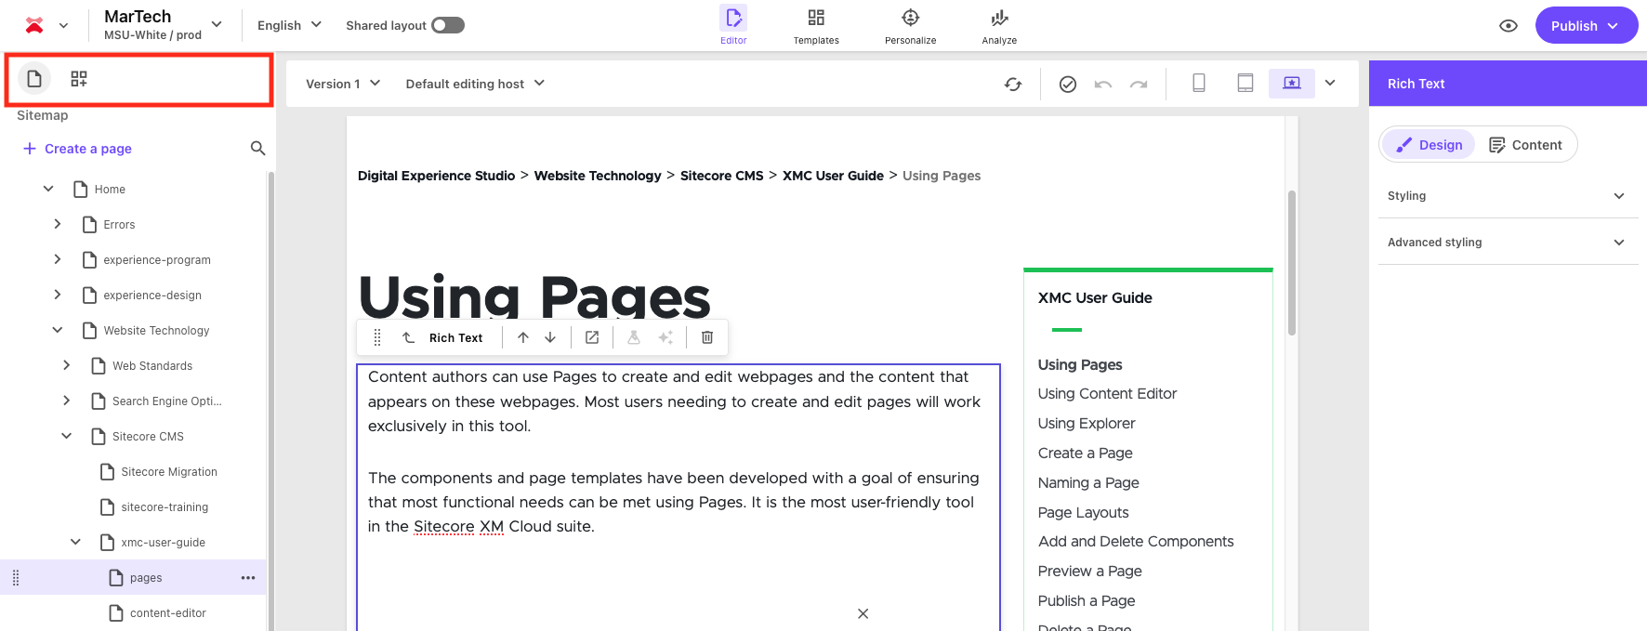Image resolution: width=1647 pixels, height=631 pixels.
Task: Switch to Design tab
Action: click(1429, 144)
